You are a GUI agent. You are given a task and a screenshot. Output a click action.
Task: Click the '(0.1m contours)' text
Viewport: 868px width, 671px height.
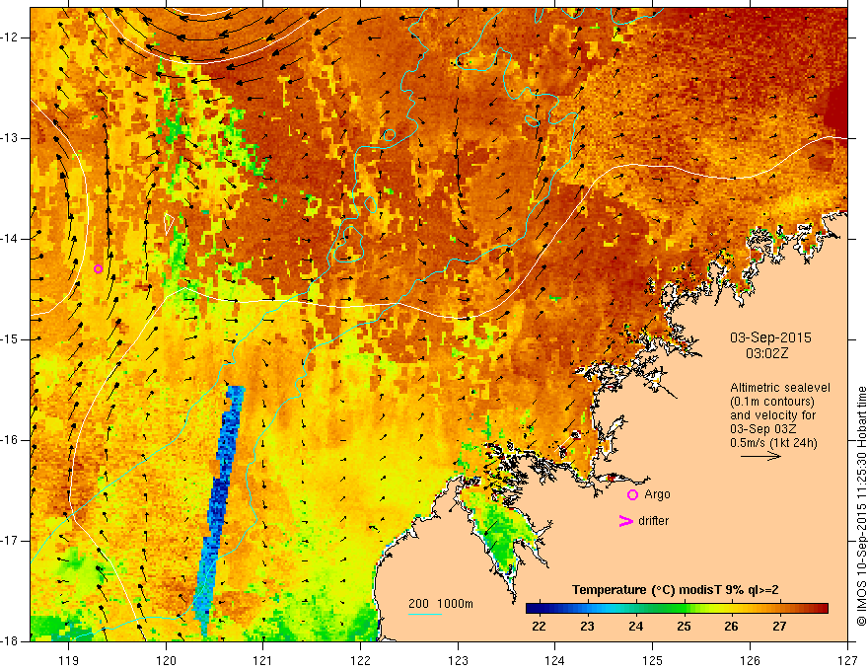tap(772, 402)
